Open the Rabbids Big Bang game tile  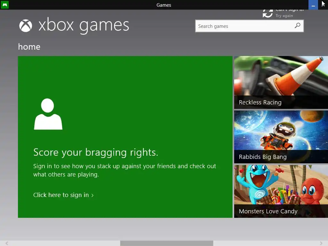tap(281, 137)
